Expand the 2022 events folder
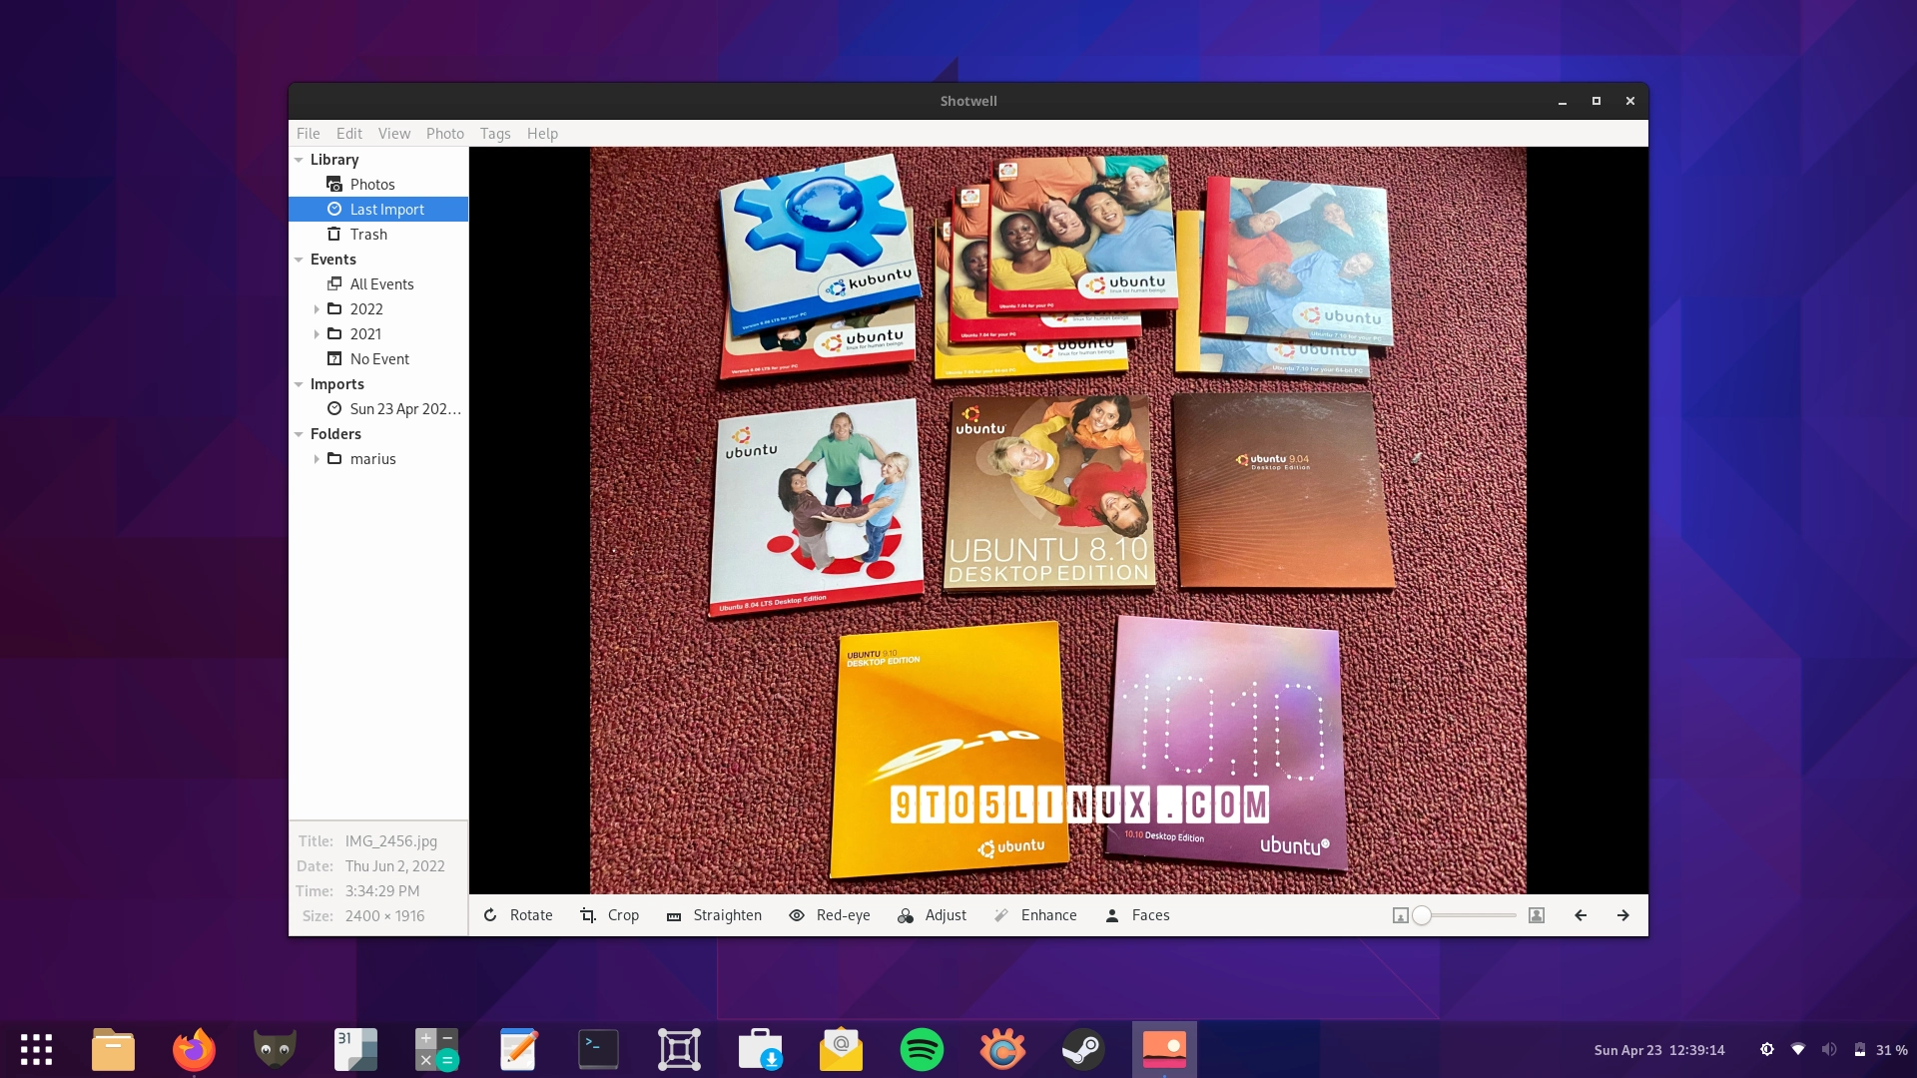The height and width of the screenshot is (1078, 1917). 317,309
